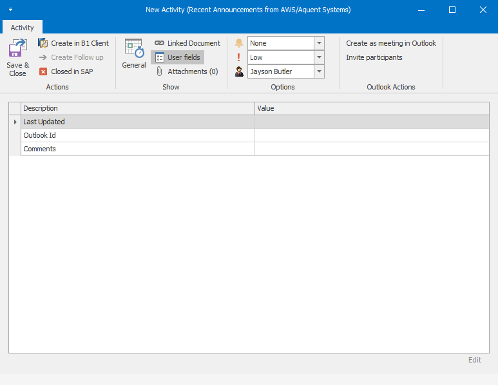Click the Value cell for Outlook Id

[x=372, y=136]
